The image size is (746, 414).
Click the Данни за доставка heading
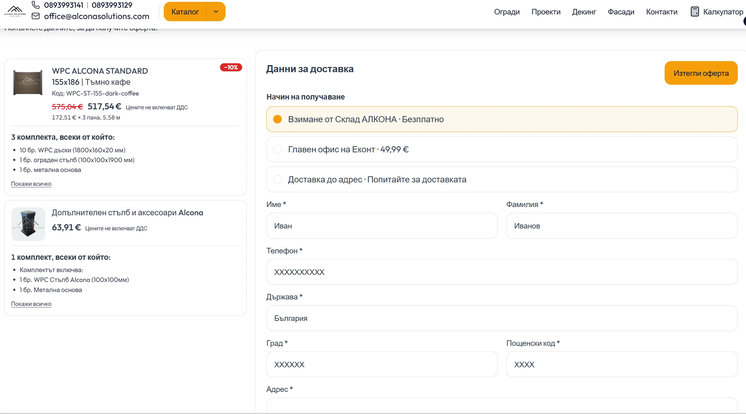pyautogui.click(x=310, y=69)
